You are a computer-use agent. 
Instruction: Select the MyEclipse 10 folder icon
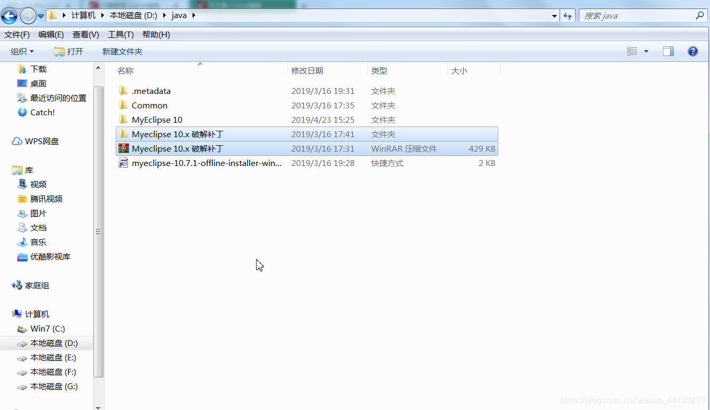(123, 120)
